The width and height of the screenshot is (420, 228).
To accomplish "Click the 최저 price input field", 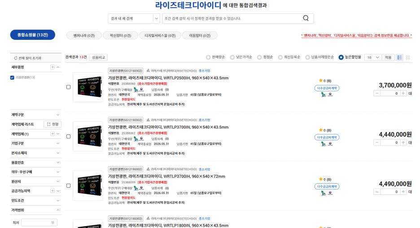I will tap(39, 223).
